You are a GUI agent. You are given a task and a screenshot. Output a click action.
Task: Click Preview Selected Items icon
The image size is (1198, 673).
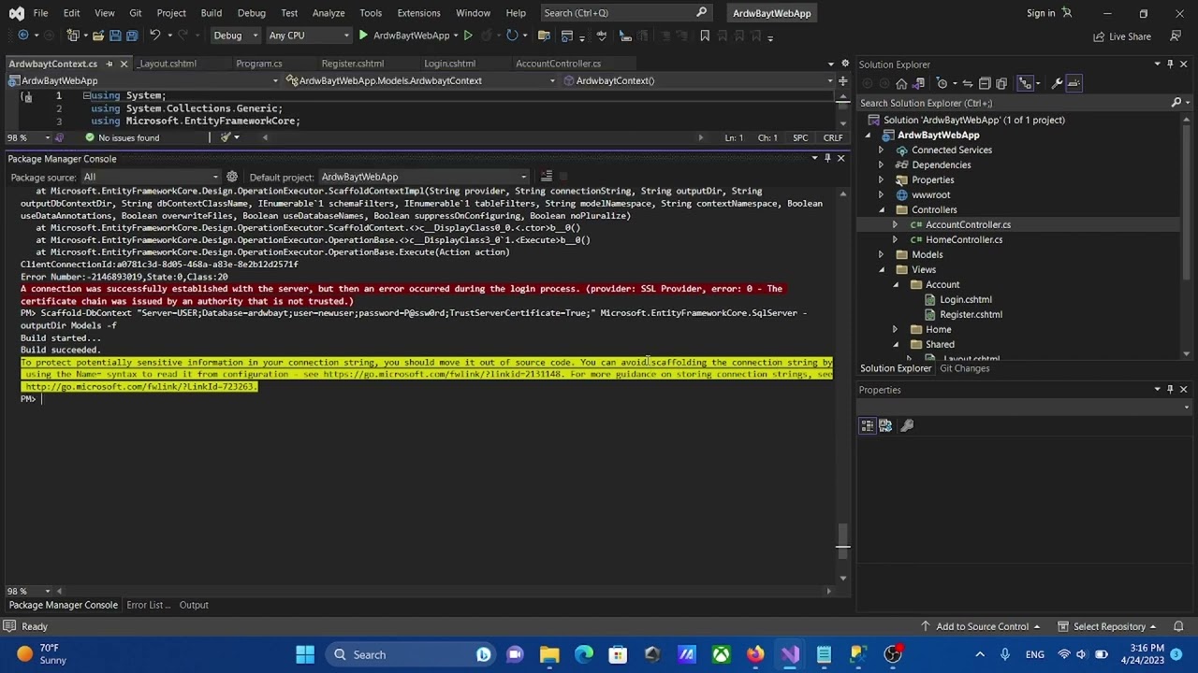coord(1074,83)
